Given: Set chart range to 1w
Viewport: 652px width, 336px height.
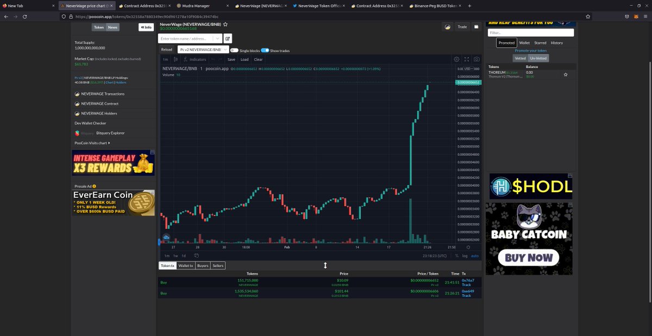Looking at the screenshot, I should pyautogui.click(x=175, y=256).
